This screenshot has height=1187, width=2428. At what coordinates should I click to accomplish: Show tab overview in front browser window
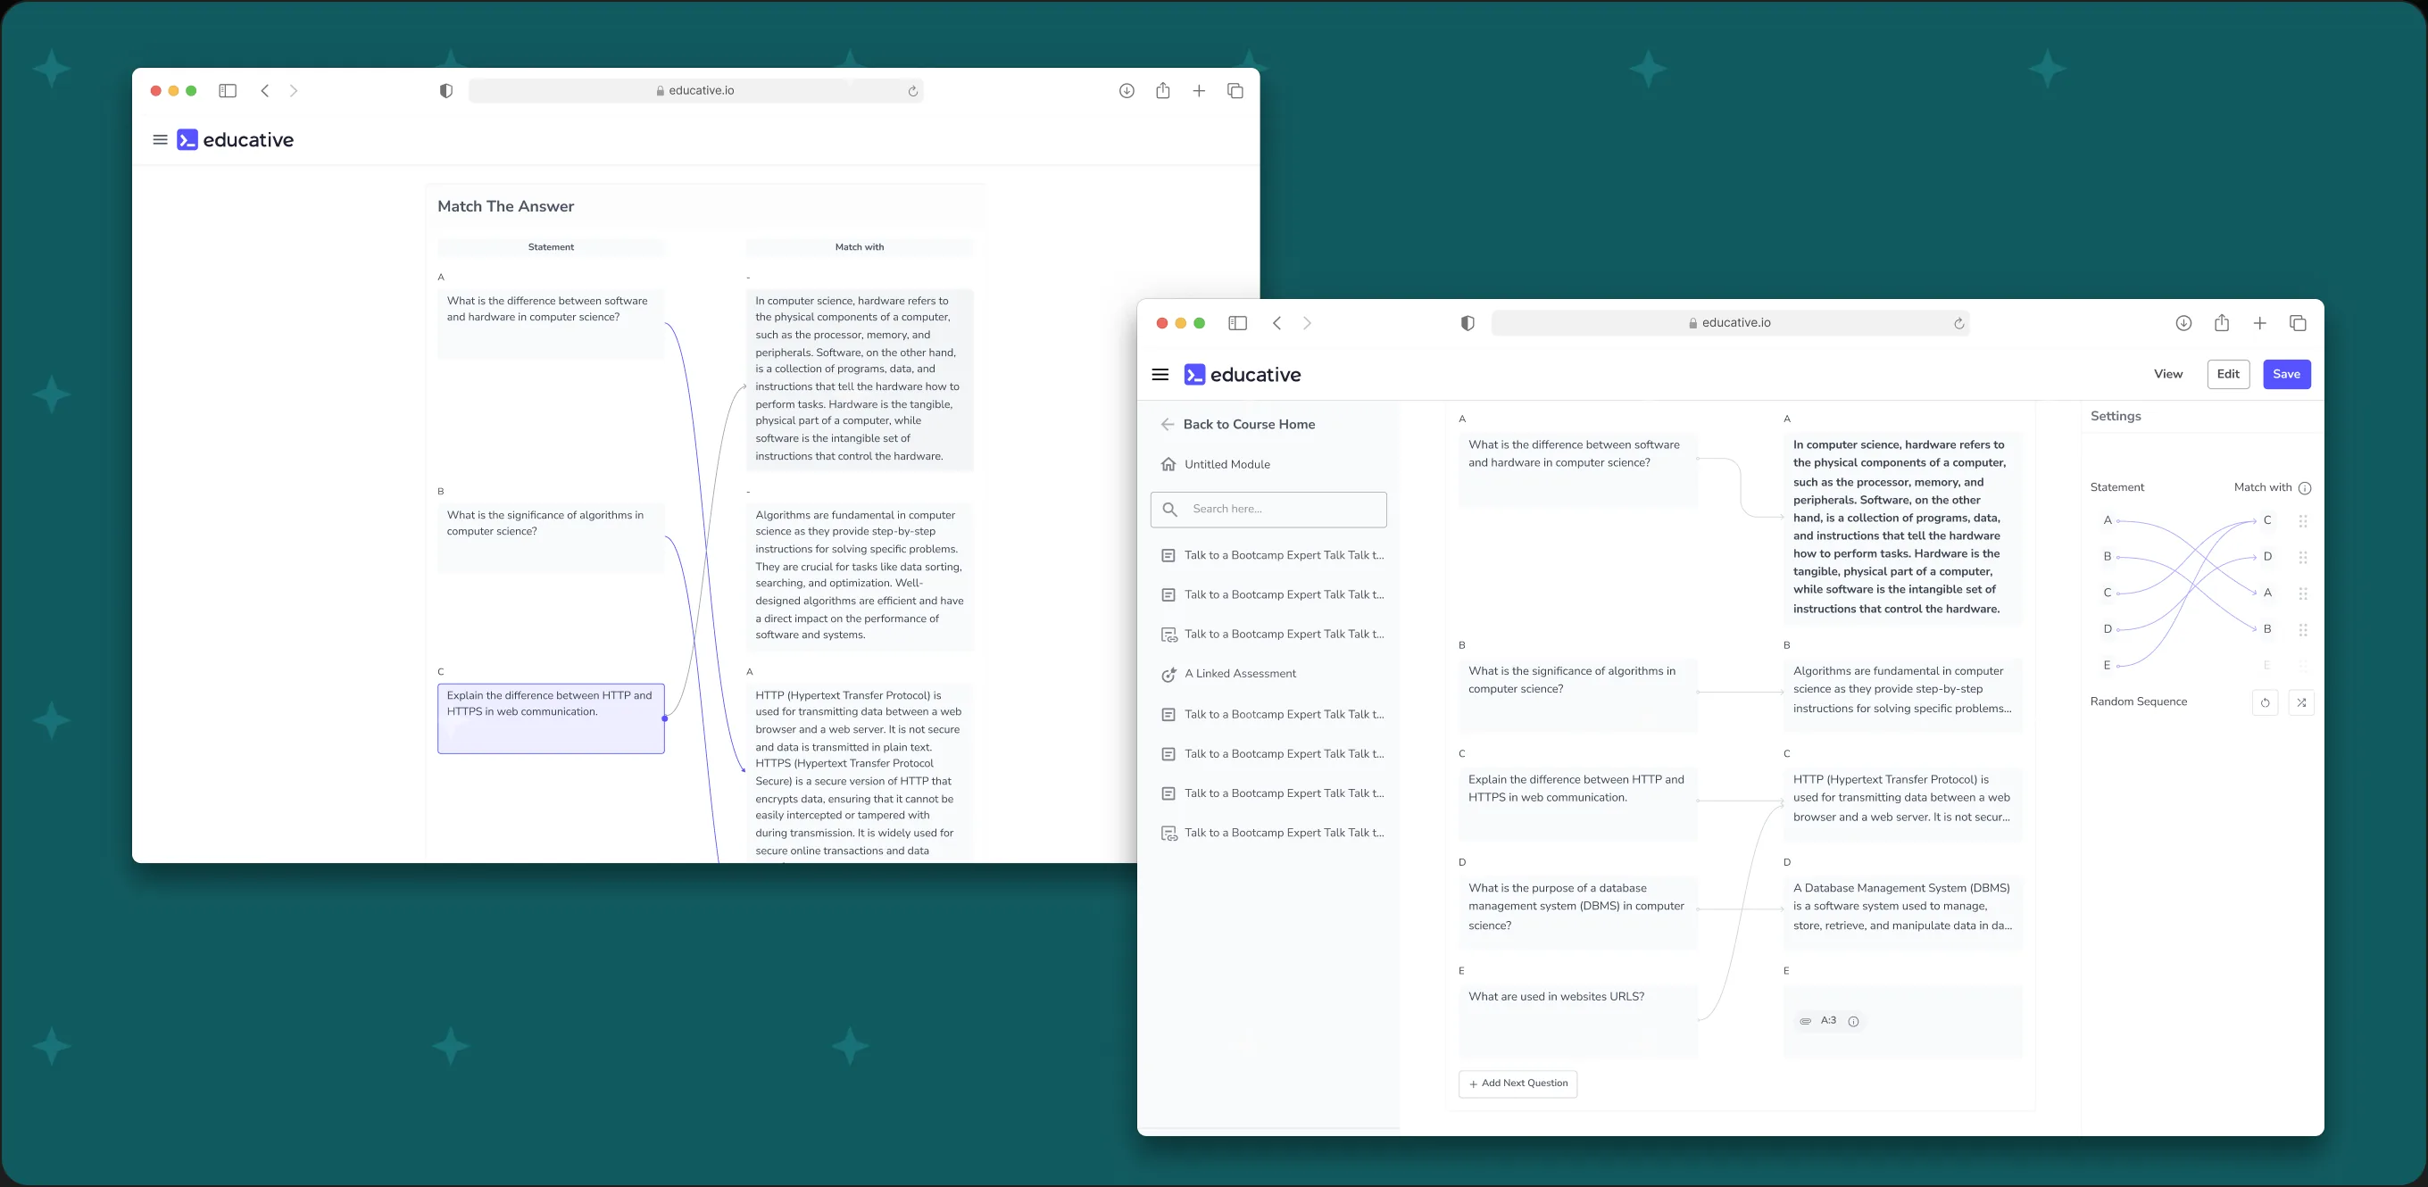click(2298, 323)
